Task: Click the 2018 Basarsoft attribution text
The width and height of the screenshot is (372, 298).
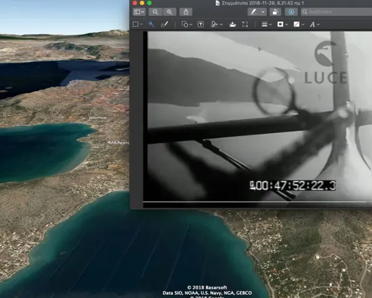Action: point(207,287)
